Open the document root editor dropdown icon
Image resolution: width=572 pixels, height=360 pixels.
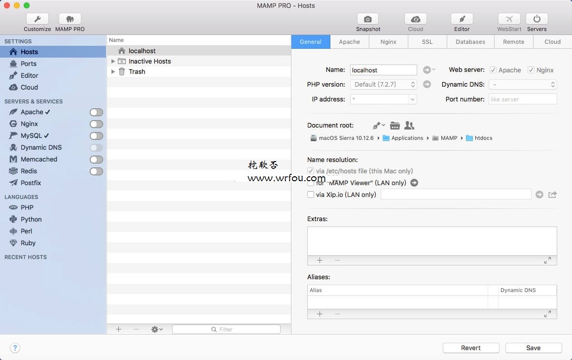[x=379, y=126]
